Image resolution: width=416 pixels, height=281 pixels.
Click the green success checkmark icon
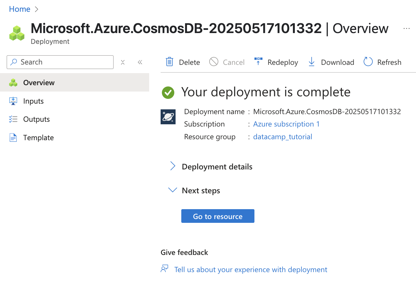[168, 93]
